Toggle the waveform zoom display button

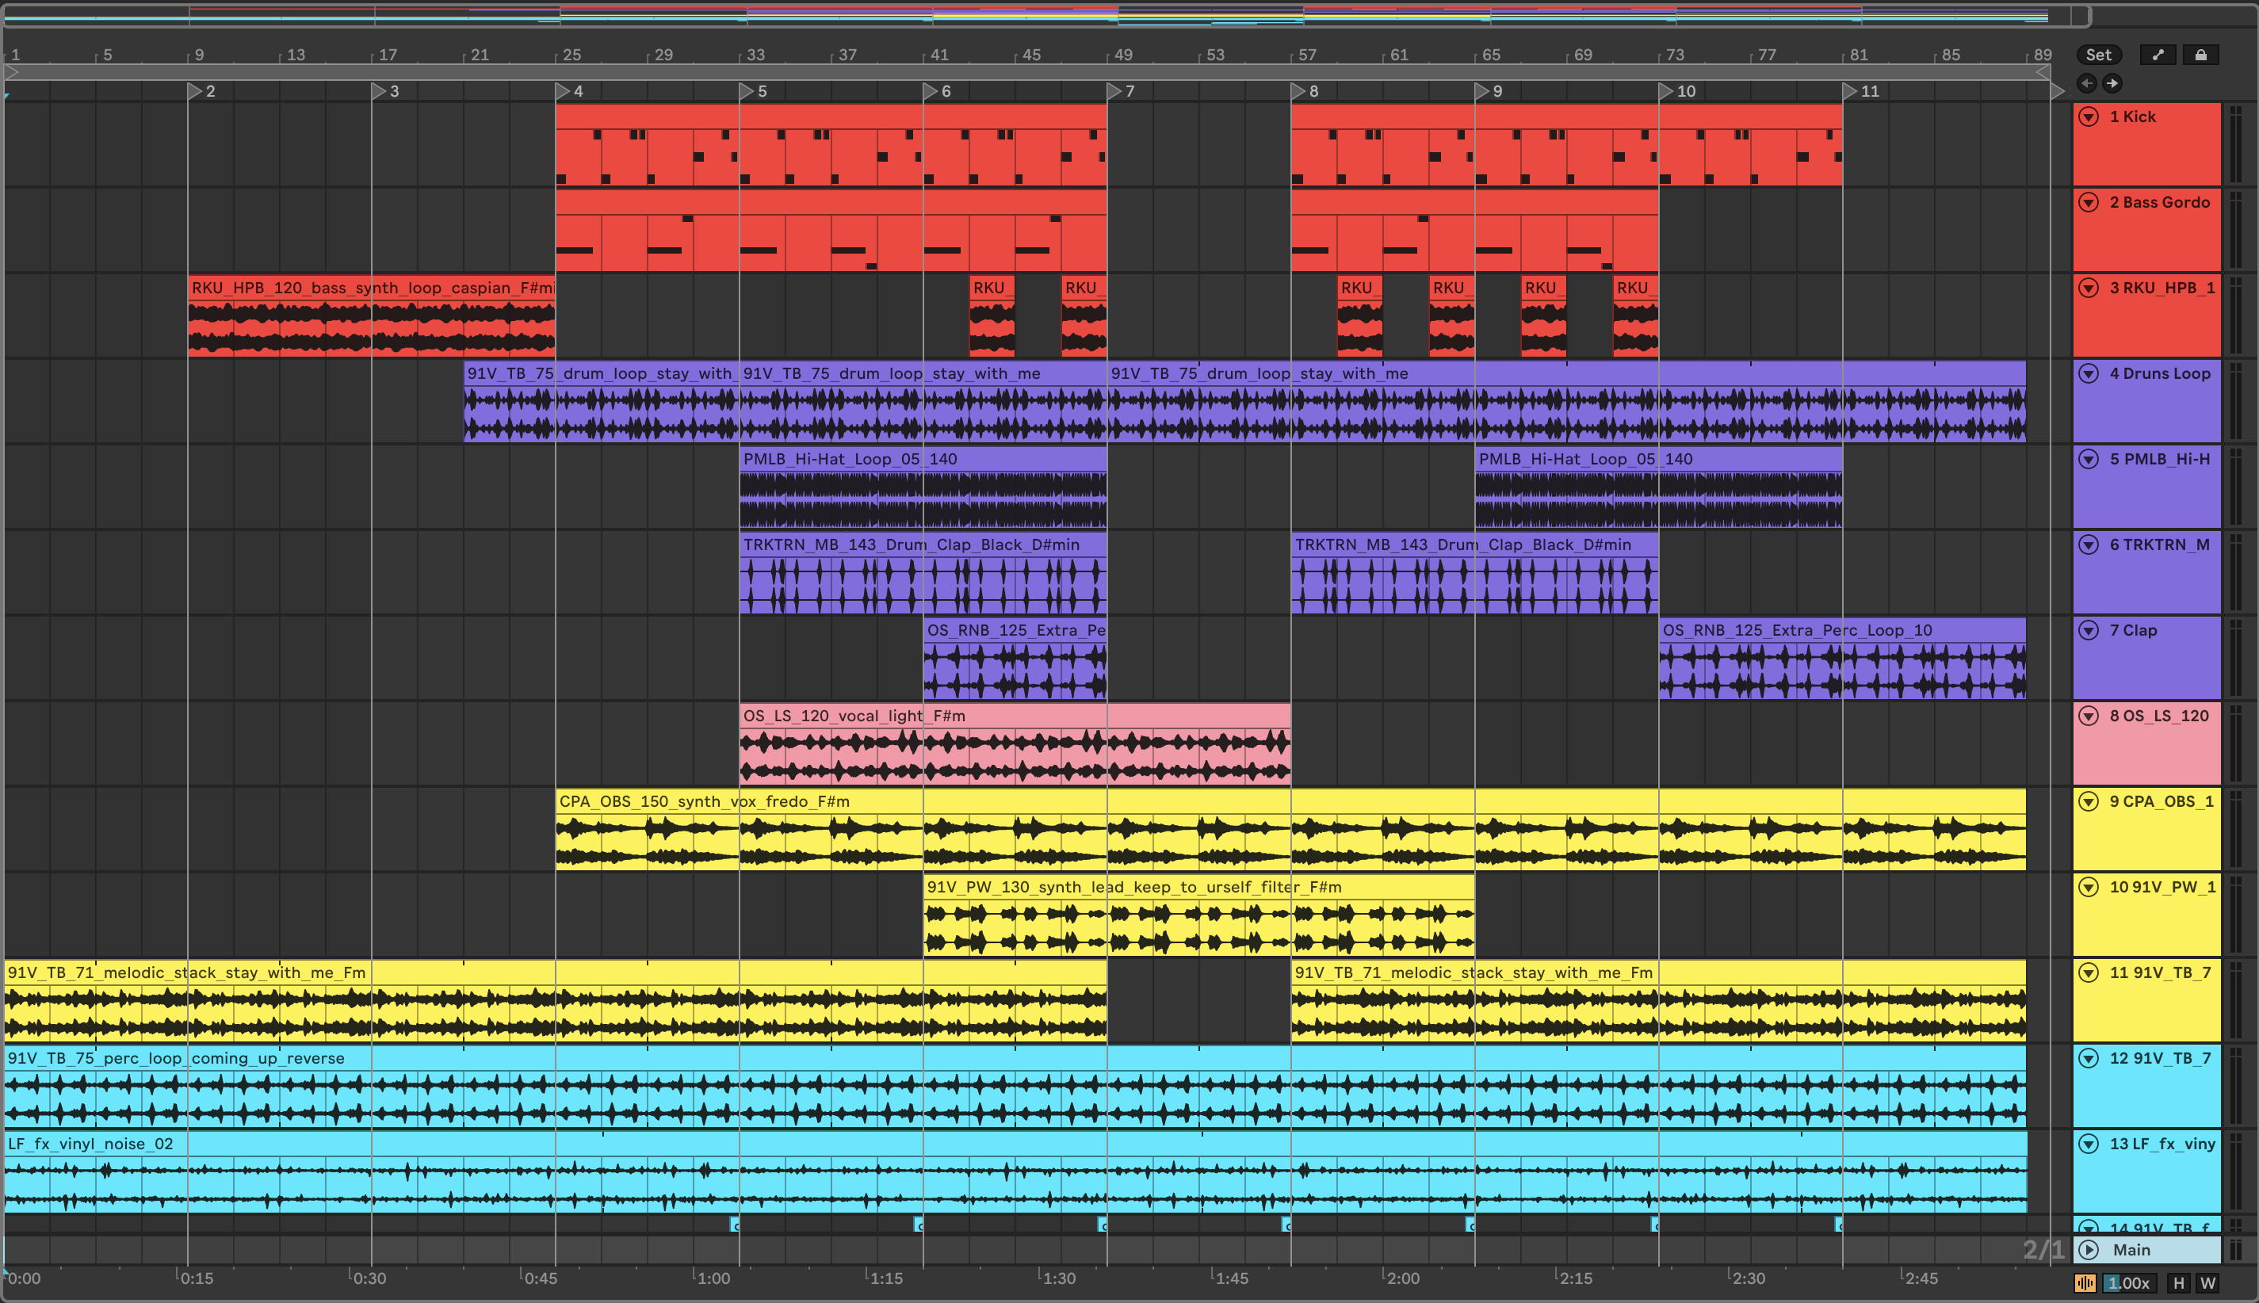[x=2085, y=1282]
